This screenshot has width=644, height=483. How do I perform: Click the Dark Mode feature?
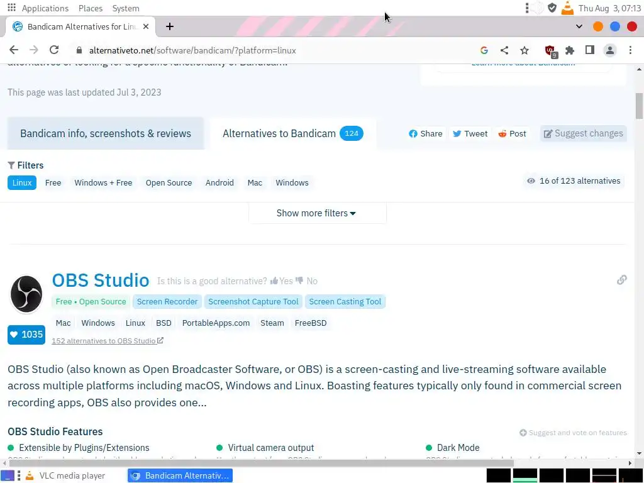click(x=458, y=448)
